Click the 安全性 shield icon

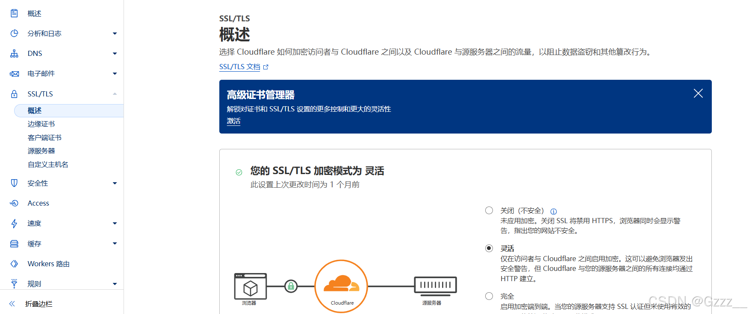[x=14, y=183]
